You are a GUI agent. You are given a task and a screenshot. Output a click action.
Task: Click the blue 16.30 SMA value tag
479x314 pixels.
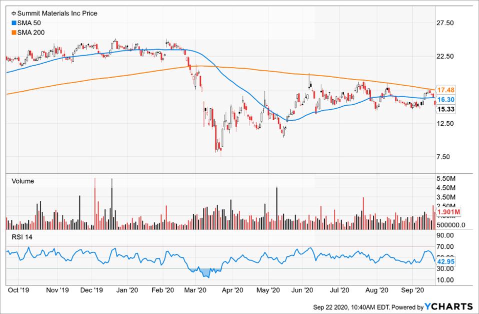coord(445,100)
